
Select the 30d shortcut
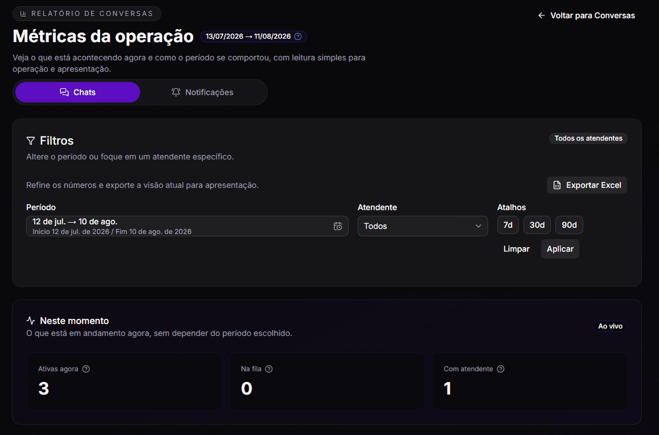click(537, 225)
